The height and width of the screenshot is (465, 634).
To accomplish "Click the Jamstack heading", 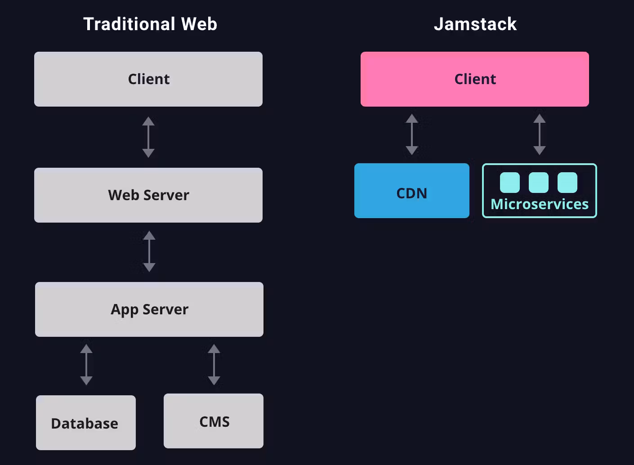I will [475, 24].
